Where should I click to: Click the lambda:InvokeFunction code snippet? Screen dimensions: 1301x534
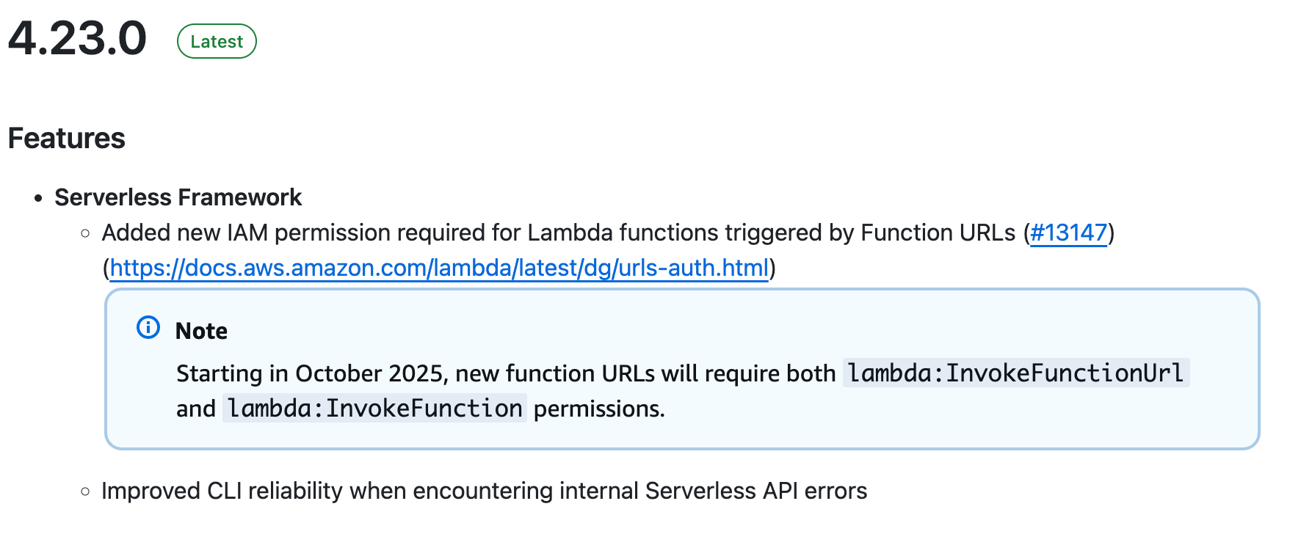374,409
